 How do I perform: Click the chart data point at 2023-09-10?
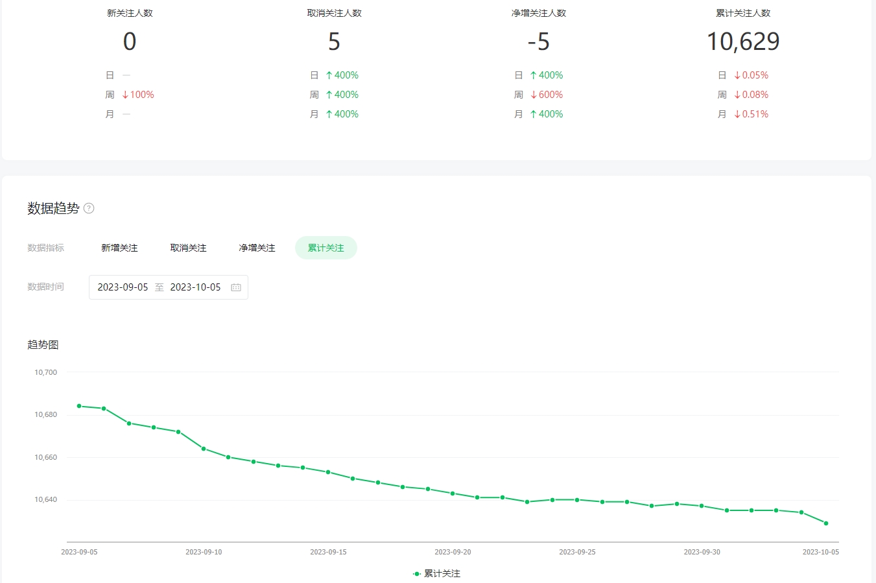pos(204,449)
